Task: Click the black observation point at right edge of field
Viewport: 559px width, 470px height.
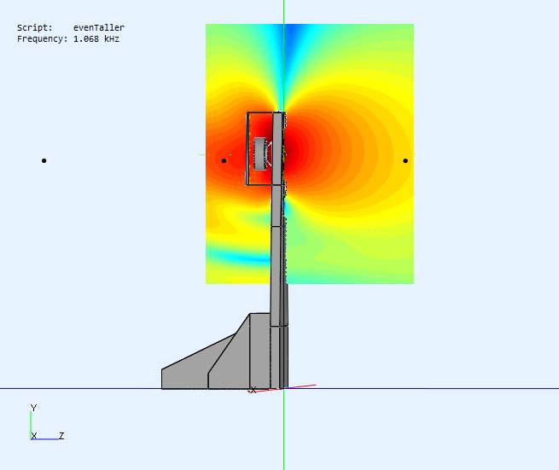Action: (x=405, y=160)
